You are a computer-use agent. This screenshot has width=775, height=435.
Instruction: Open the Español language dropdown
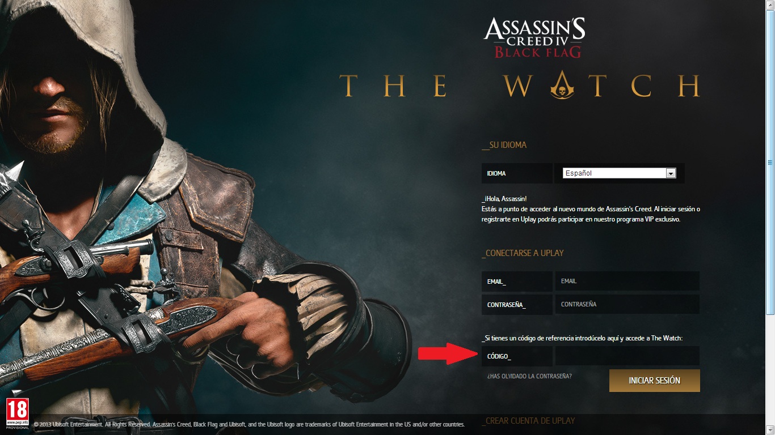click(620, 173)
